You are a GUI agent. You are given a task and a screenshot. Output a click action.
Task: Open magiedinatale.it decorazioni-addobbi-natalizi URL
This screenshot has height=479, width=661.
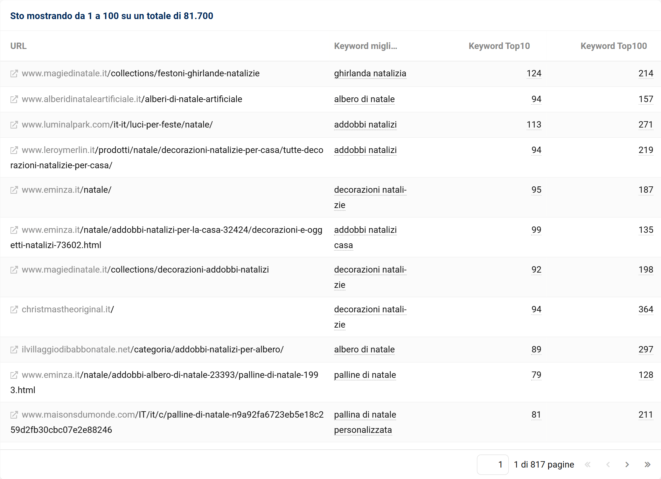(x=145, y=270)
